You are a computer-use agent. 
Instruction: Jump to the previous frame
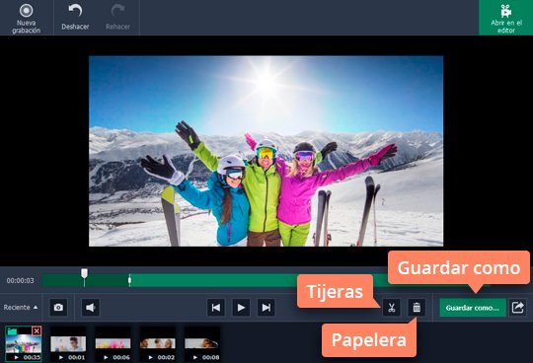(216, 308)
